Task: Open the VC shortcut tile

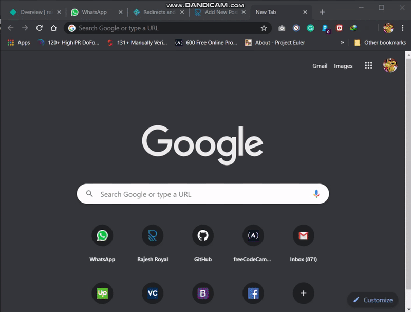Action: point(153,293)
